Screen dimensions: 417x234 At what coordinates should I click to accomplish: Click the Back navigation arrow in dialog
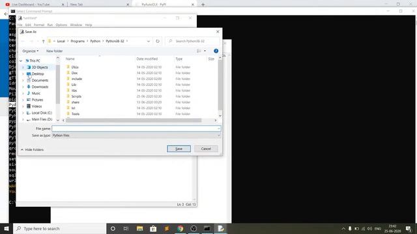pos(23,41)
